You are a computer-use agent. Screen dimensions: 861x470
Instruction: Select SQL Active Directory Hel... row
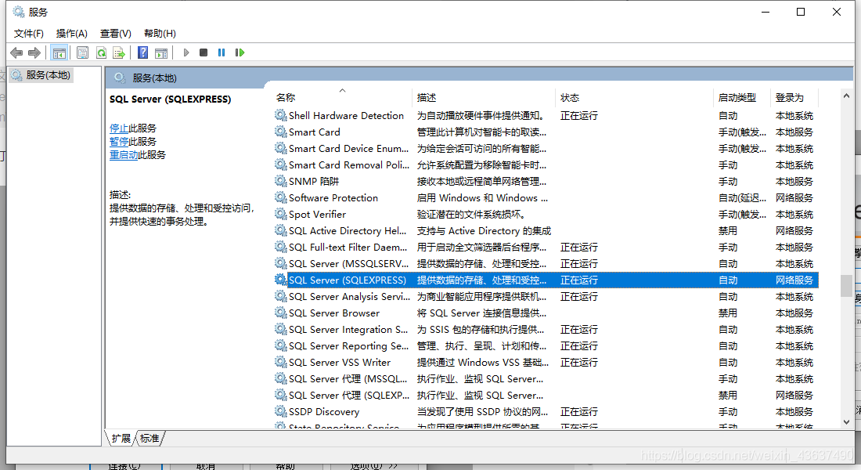[546, 231]
